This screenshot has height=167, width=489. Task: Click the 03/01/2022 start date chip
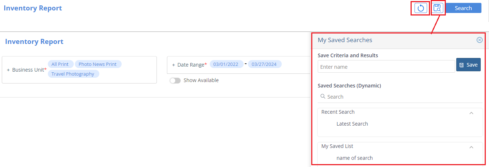click(226, 64)
